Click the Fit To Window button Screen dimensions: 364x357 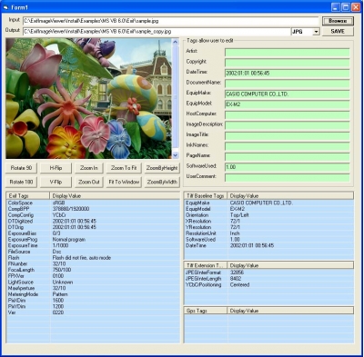(124, 182)
